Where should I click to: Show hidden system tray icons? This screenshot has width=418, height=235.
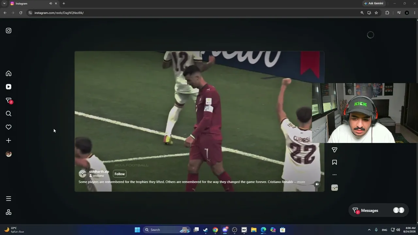point(369,230)
